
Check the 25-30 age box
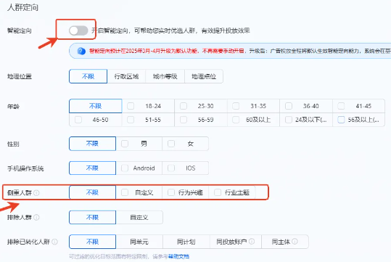click(x=184, y=106)
